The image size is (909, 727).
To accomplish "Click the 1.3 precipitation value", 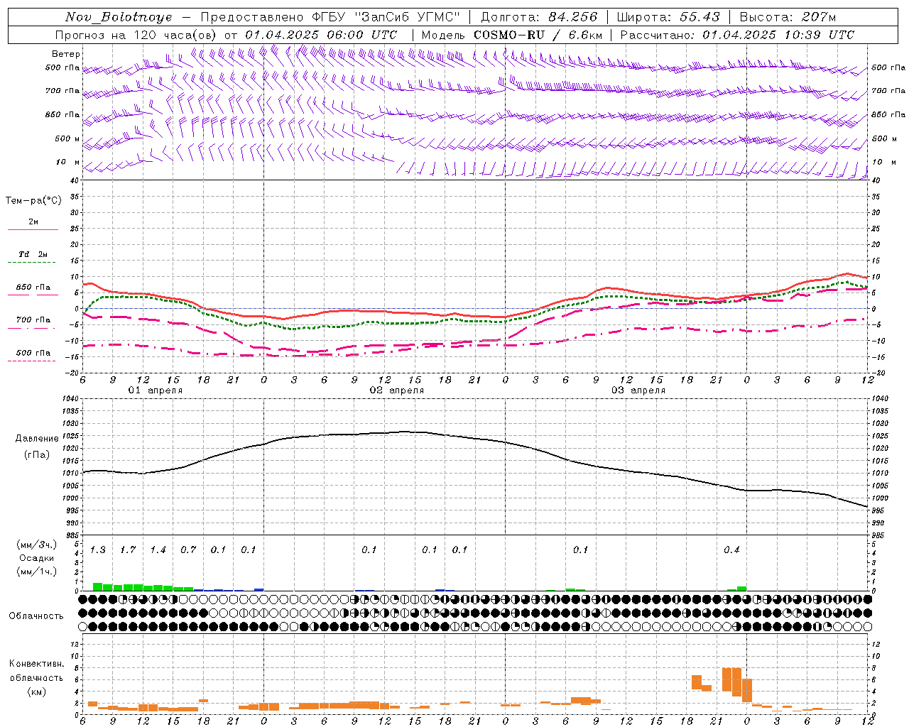I will pos(97,550).
